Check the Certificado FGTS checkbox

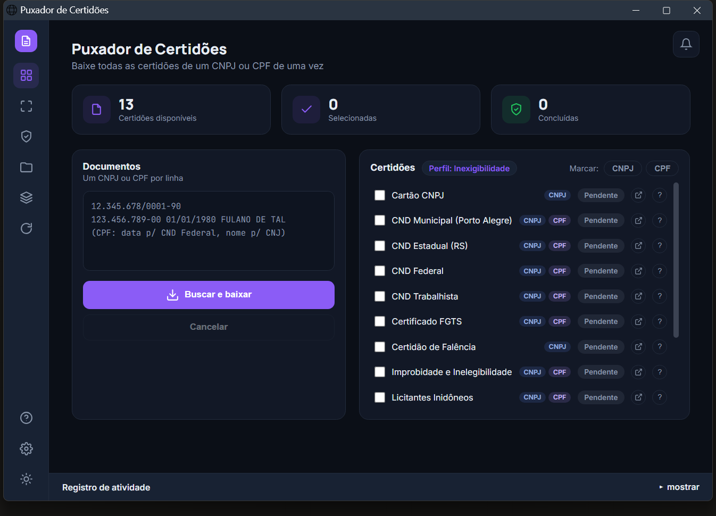[x=380, y=321]
